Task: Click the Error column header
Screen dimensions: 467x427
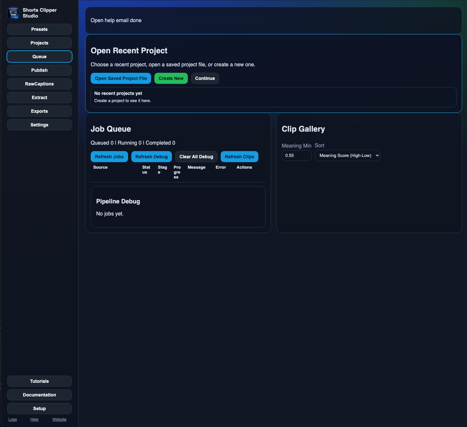Action: (x=221, y=167)
